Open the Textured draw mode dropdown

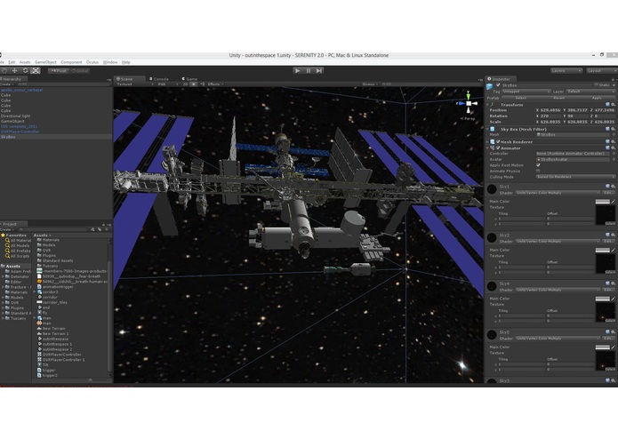click(135, 84)
